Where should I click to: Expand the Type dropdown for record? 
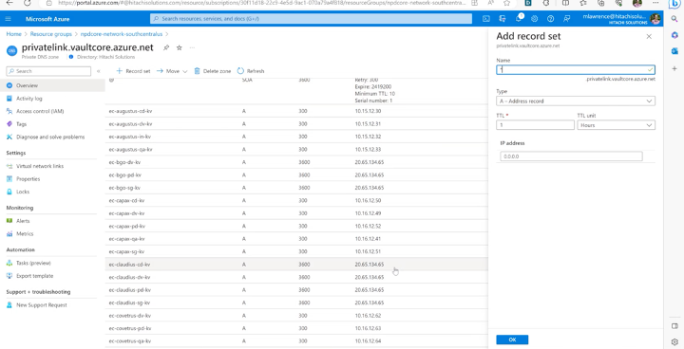pyautogui.click(x=576, y=101)
